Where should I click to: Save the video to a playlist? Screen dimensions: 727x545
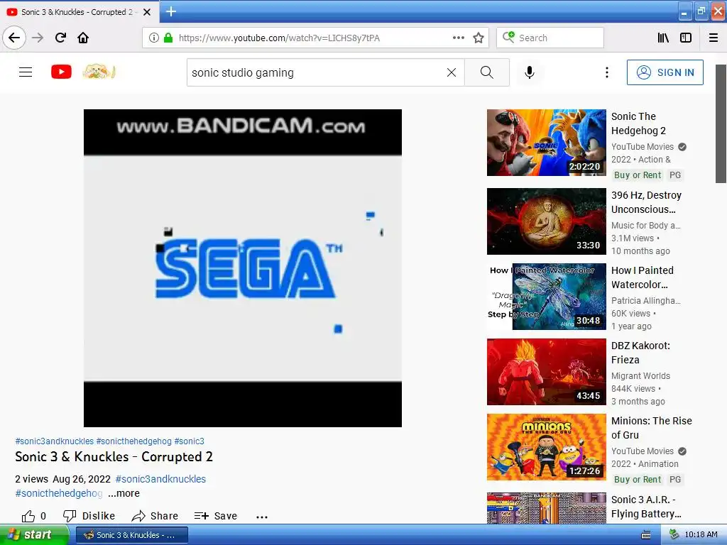point(216,516)
